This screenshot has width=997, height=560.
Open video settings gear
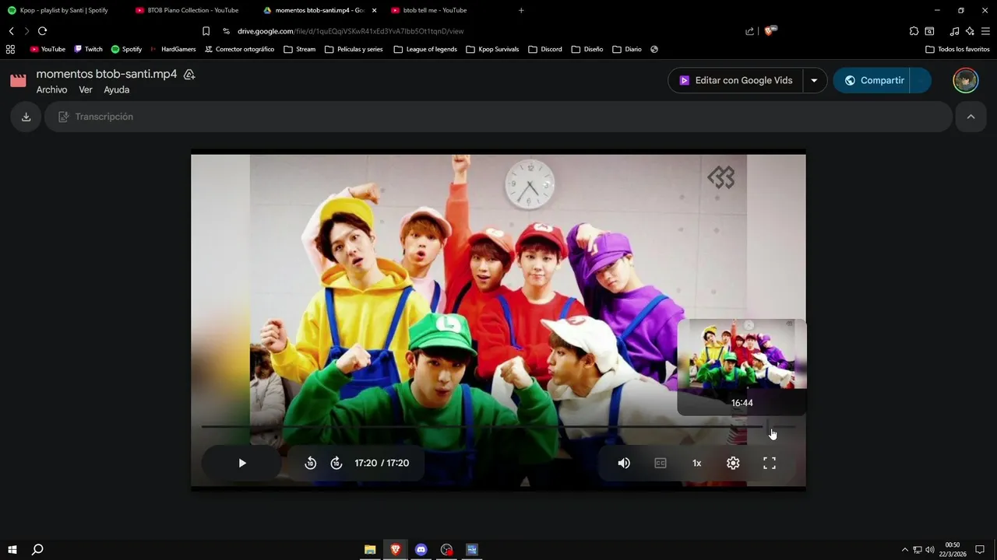pyautogui.click(x=733, y=463)
